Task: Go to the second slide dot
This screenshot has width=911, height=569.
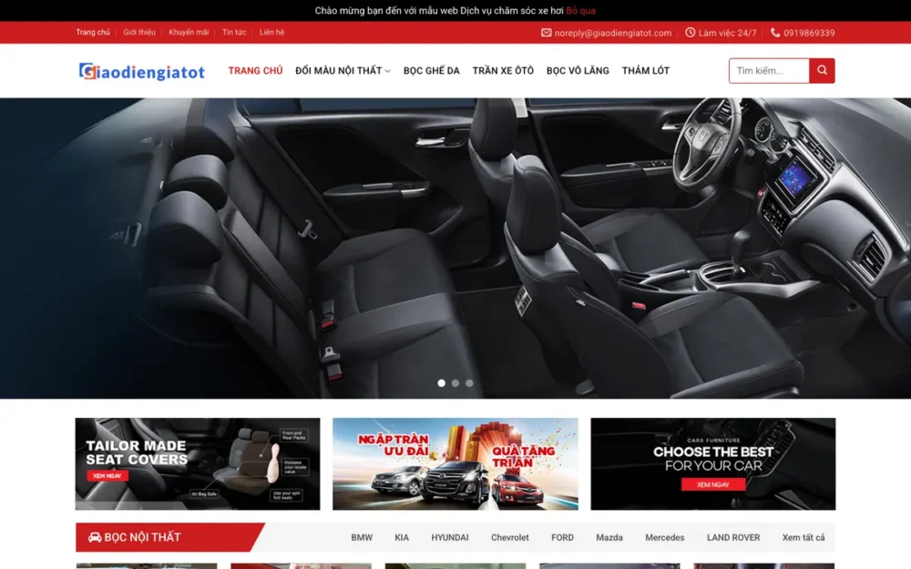Action: point(455,382)
